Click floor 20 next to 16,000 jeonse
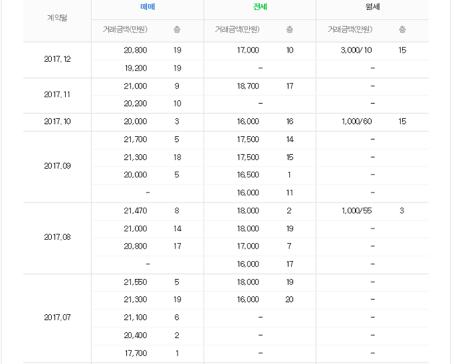 [289, 300]
